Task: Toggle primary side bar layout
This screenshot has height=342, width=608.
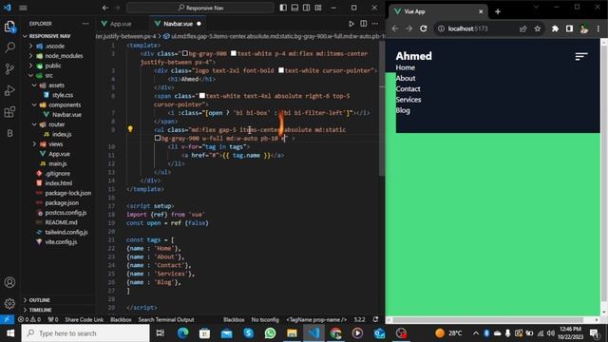Action: 283,8
